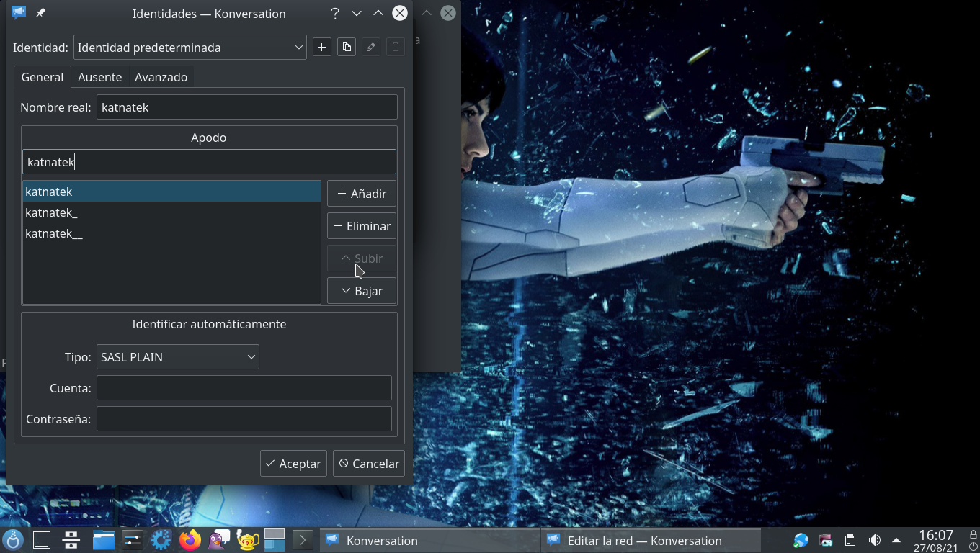Viewport: 980px width, 553px height.
Task: Click the pink card tray icon
Action: (826, 540)
